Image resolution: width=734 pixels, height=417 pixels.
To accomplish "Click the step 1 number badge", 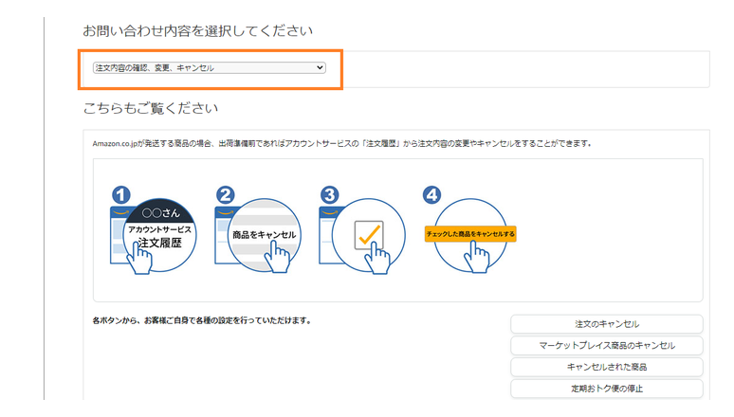I will [x=120, y=194].
